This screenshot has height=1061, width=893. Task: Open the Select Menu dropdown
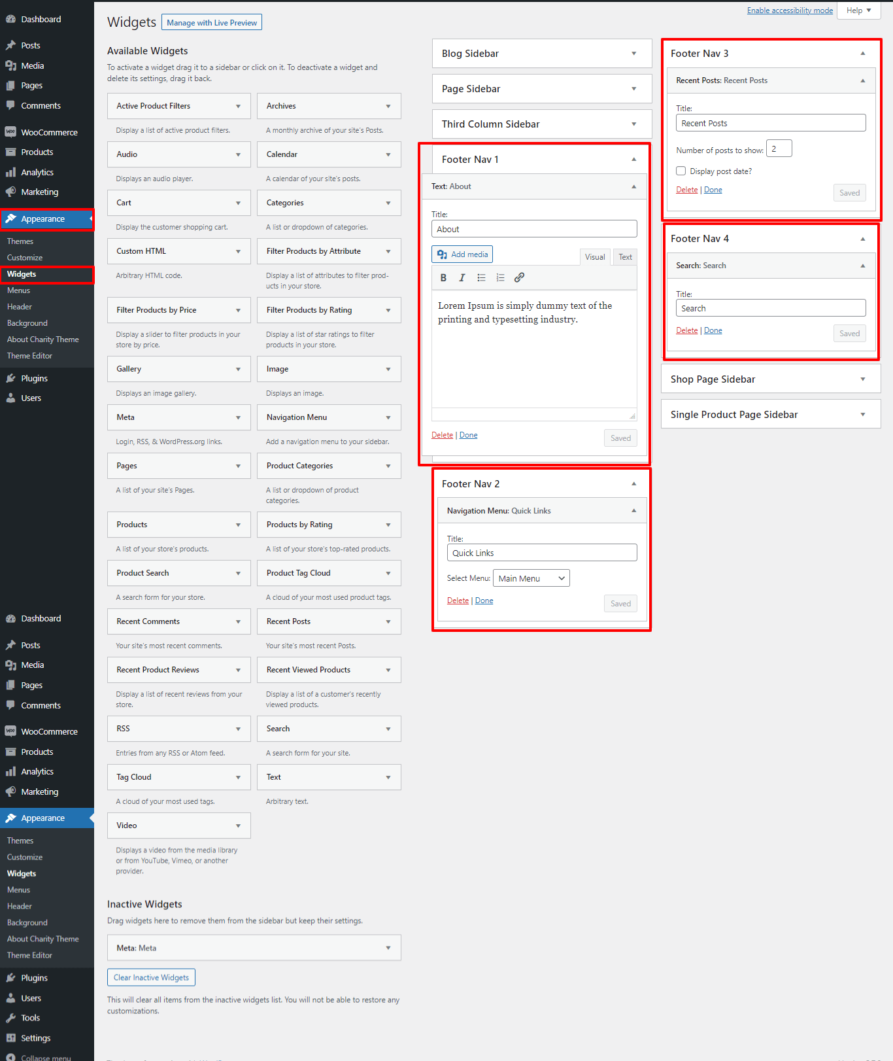click(x=531, y=578)
